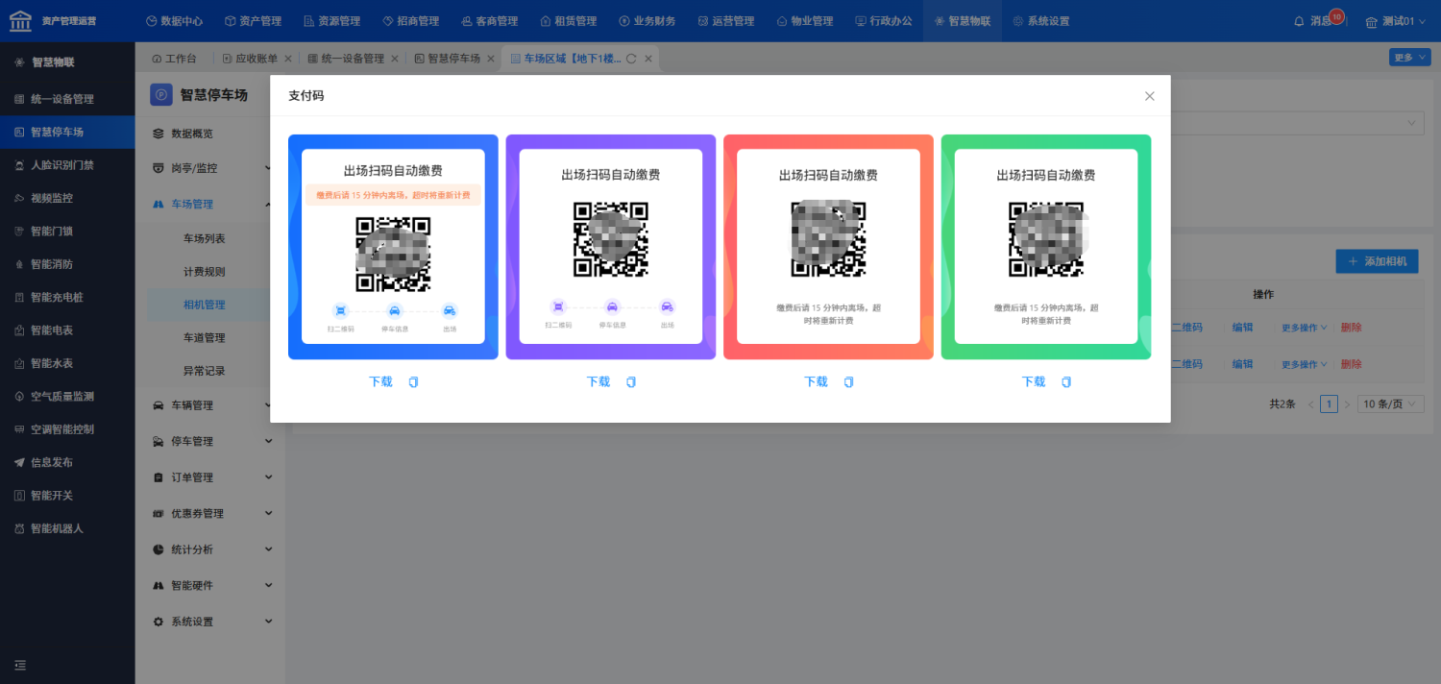Screen dimensions: 1441x684
Task: Close the 智慧停车场 tab
Action: tap(490, 59)
